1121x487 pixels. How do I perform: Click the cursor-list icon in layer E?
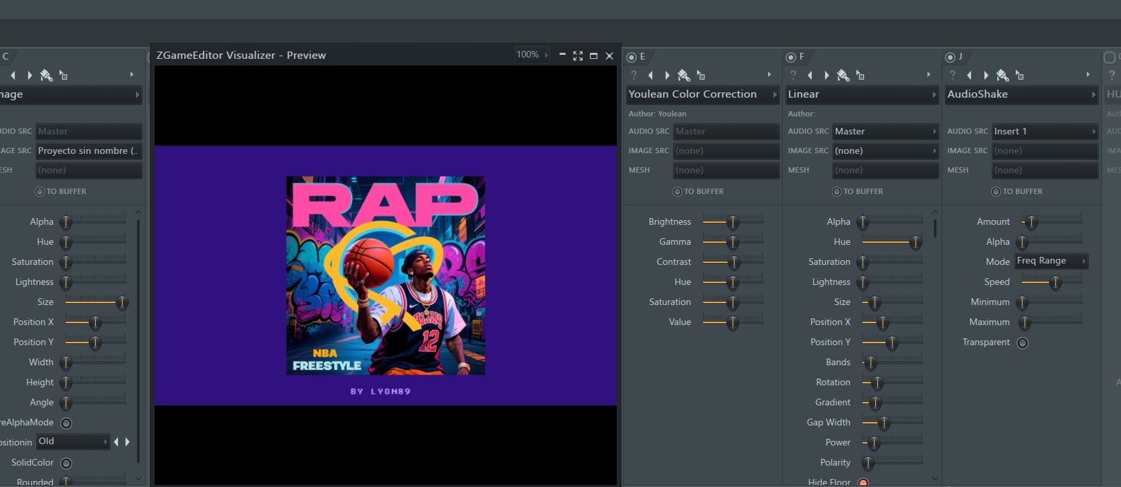pos(700,75)
